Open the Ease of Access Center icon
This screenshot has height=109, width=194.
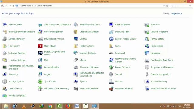(111, 39)
